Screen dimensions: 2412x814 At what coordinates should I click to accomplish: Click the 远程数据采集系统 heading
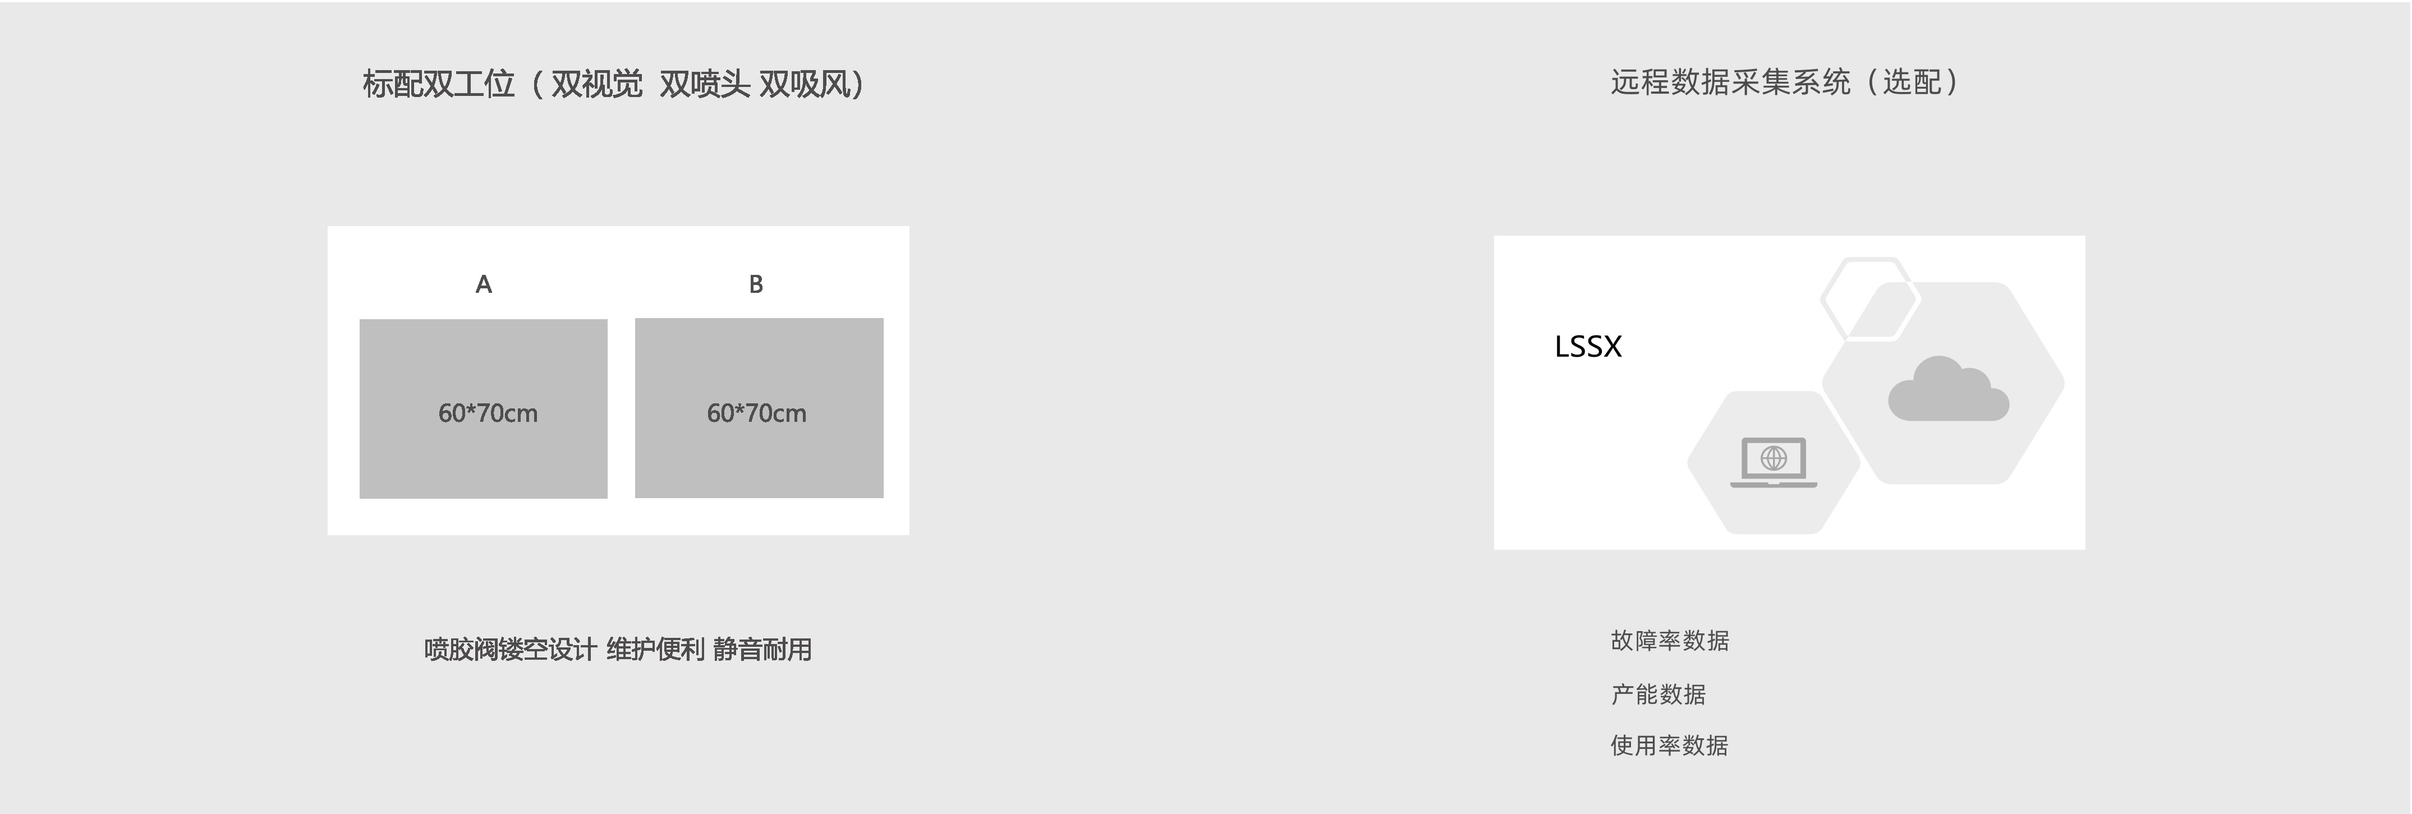pyautogui.click(x=1730, y=82)
